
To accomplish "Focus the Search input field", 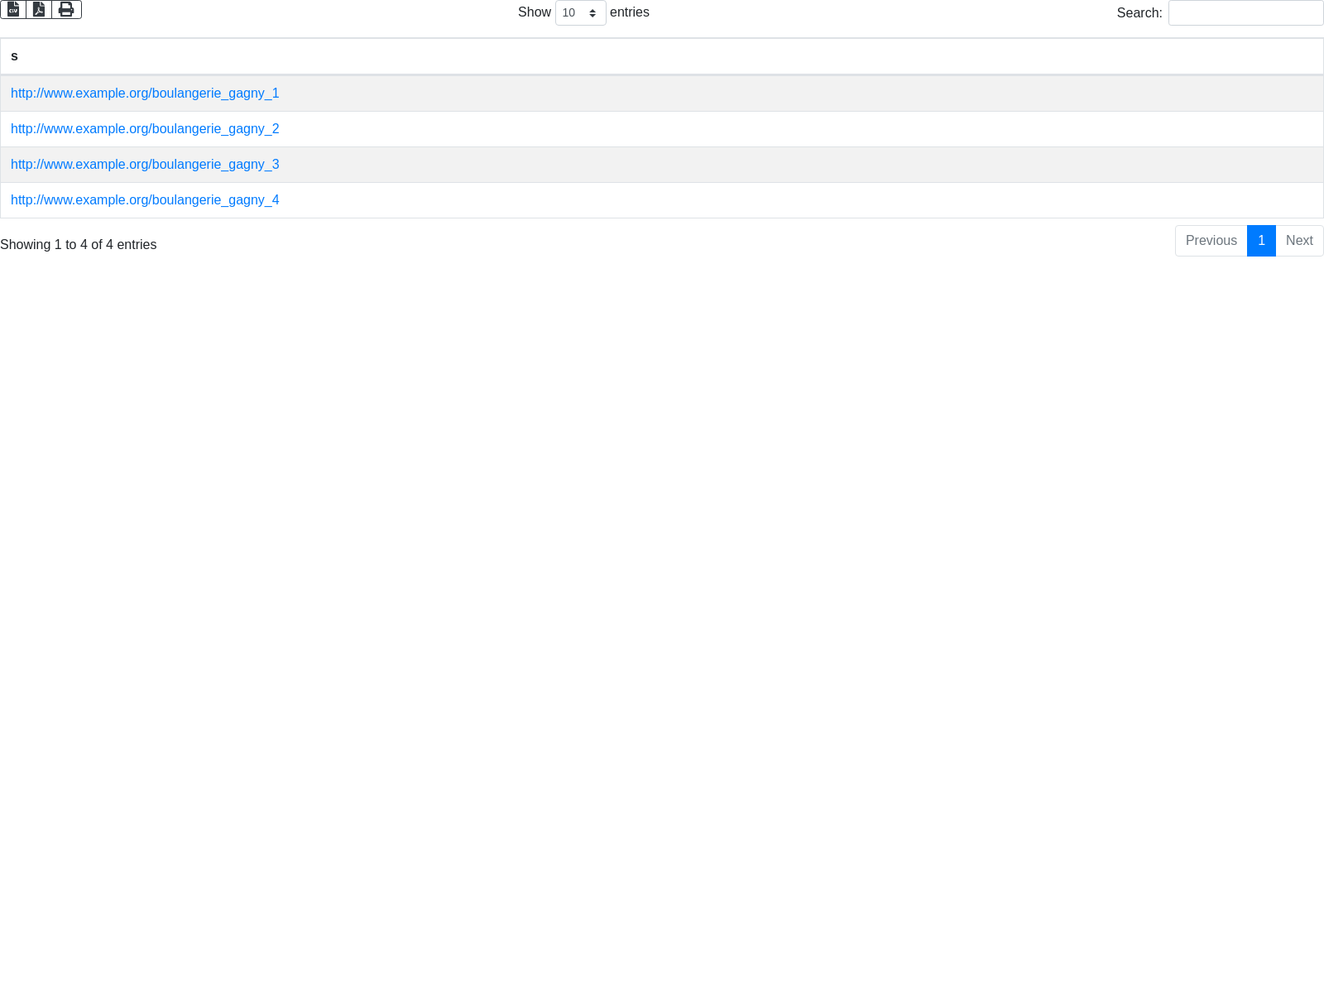I will (1245, 13).
